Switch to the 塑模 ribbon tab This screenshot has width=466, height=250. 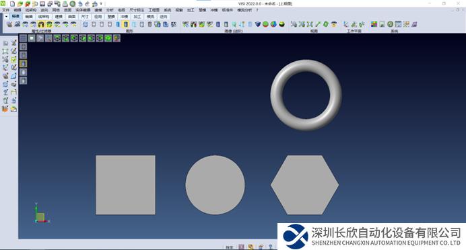[x=111, y=17]
